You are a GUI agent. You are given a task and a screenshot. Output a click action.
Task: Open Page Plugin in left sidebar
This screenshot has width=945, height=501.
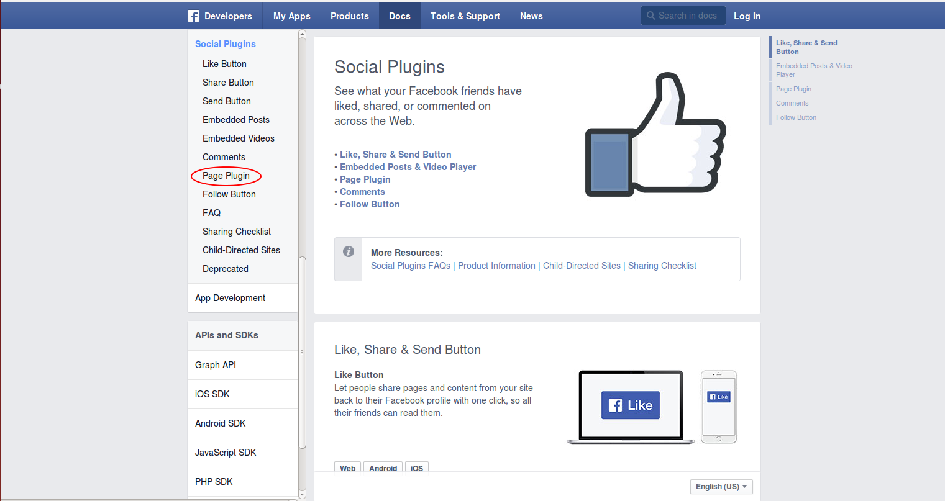tap(226, 176)
